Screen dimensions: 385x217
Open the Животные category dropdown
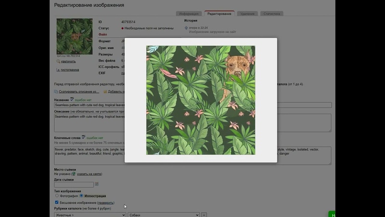[x=90, y=215]
